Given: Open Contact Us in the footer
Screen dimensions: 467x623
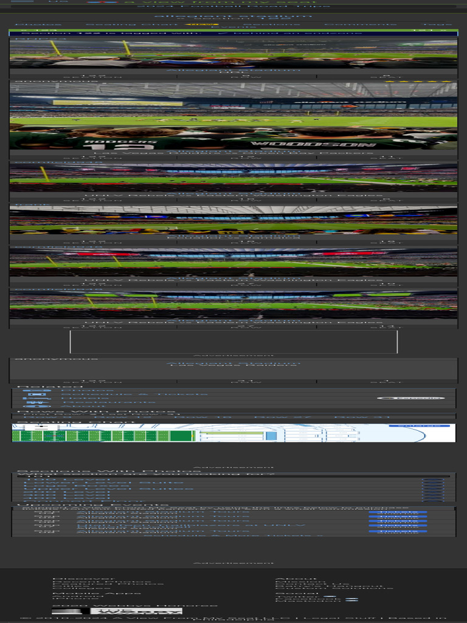Looking at the screenshot, I should (x=312, y=585).
